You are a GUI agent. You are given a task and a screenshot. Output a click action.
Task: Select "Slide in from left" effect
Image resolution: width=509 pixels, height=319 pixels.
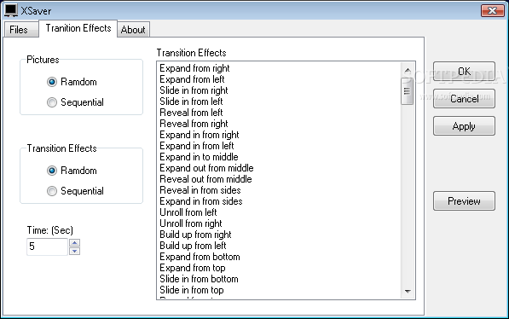[191, 101]
